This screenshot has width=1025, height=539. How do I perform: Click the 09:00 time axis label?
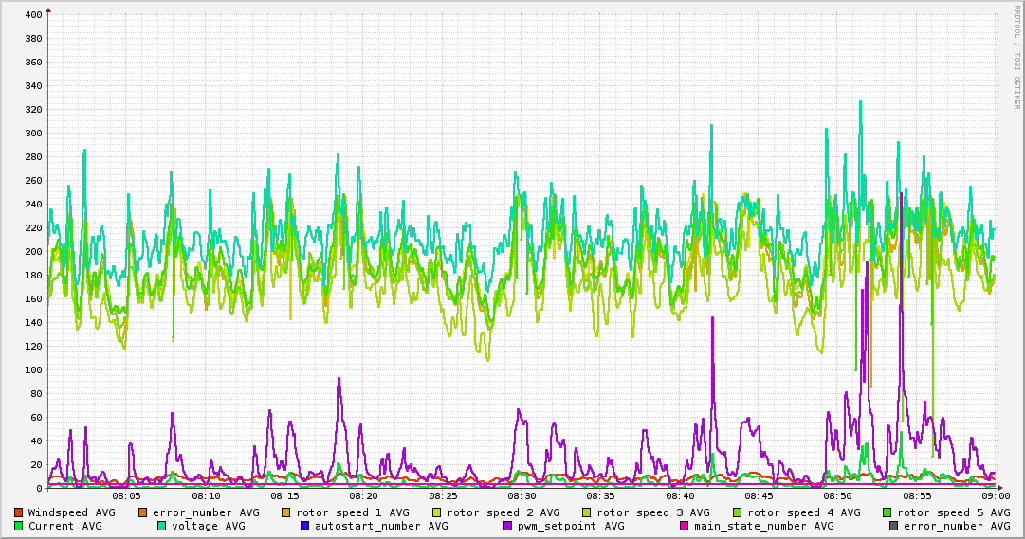click(997, 496)
